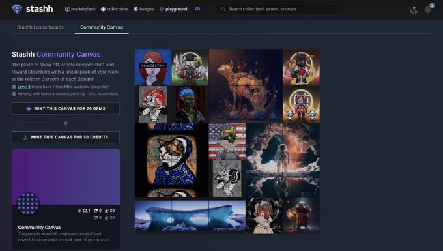Open the notifications bell
Screen dimensions: 443x251
tap(428, 10)
